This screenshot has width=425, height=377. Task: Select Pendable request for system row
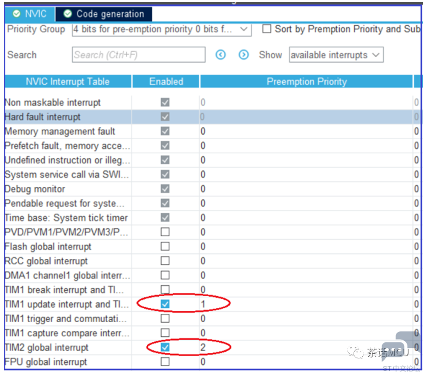(x=212, y=203)
